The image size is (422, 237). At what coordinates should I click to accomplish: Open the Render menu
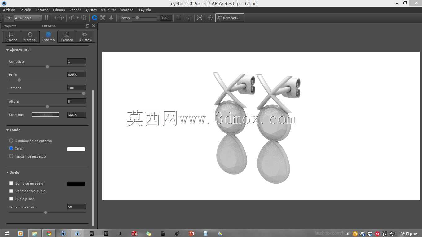click(75, 10)
